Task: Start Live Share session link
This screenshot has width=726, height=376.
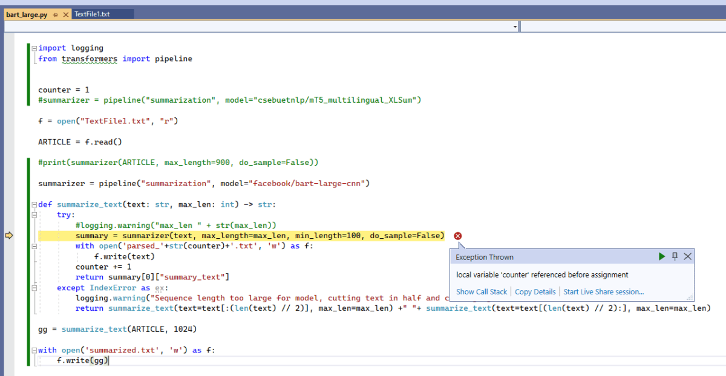Action: point(604,291)
